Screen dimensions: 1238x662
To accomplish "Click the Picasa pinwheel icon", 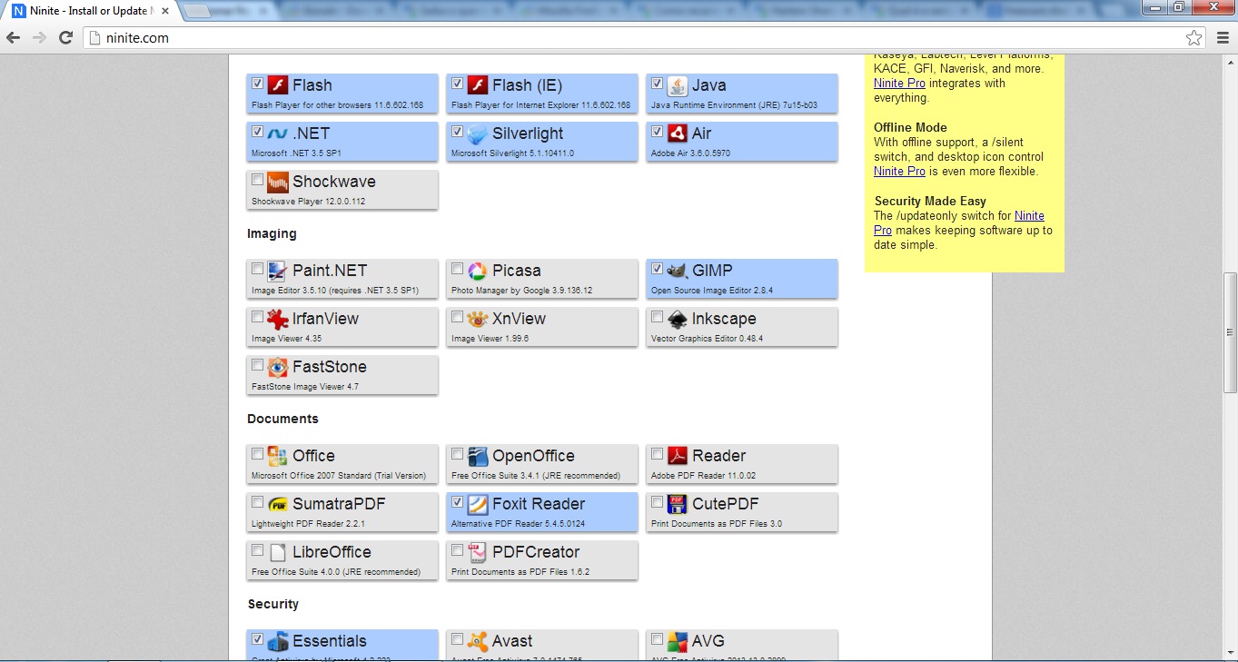I will coord(478,271).
